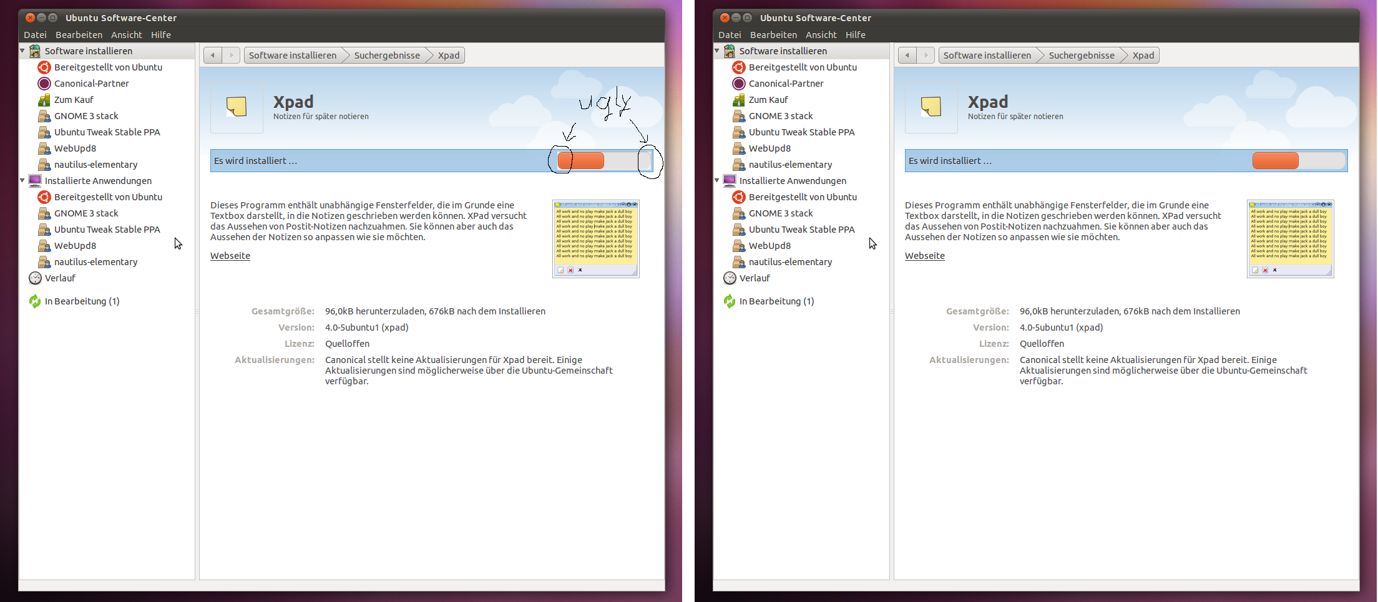Click 'Notizen für später notieren' subtitle, left window

click(x=321, y=117)
